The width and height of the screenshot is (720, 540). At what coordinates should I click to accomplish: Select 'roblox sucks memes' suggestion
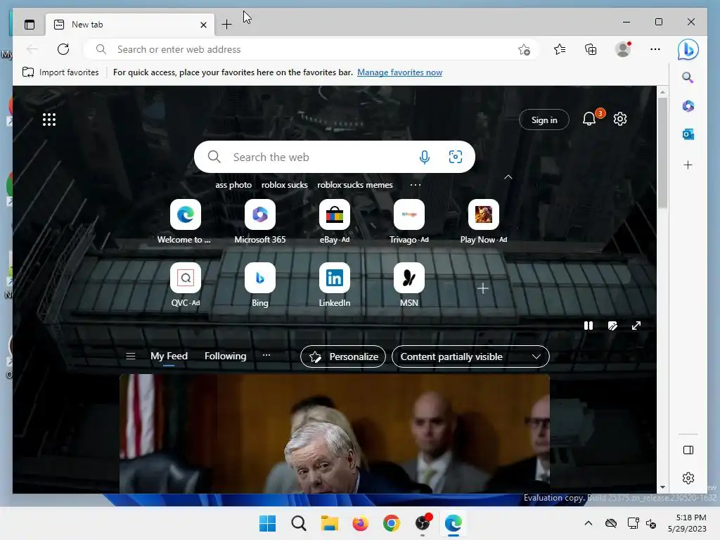tap(355, 185)
